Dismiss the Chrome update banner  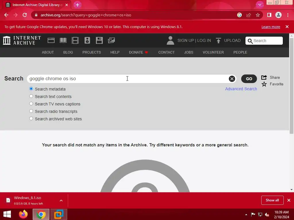coord(287,27)
